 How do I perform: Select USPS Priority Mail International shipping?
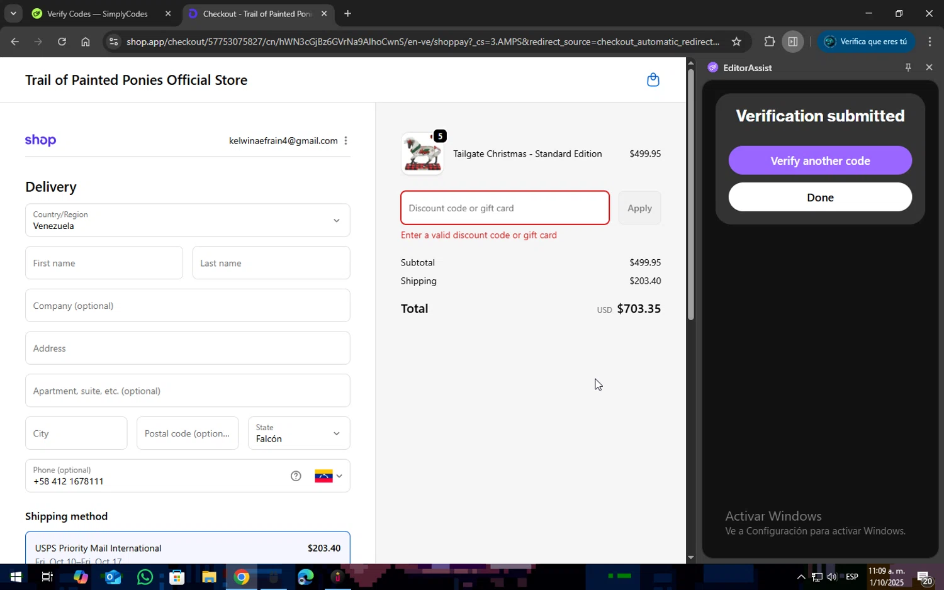tap(188, 548)
